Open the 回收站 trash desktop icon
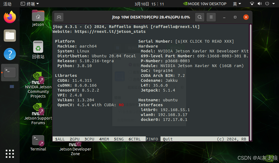Image resolution: width=279 pixels, height=163 pixels. coord(38,50)
